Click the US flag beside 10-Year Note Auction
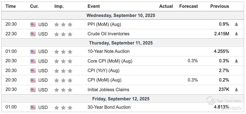 (33, 51)
